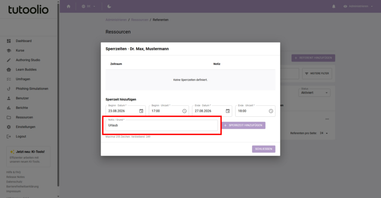This screenshot has height=198, width=381.
Task: Click the Kurse graduation cap icon
Action: 9,51
